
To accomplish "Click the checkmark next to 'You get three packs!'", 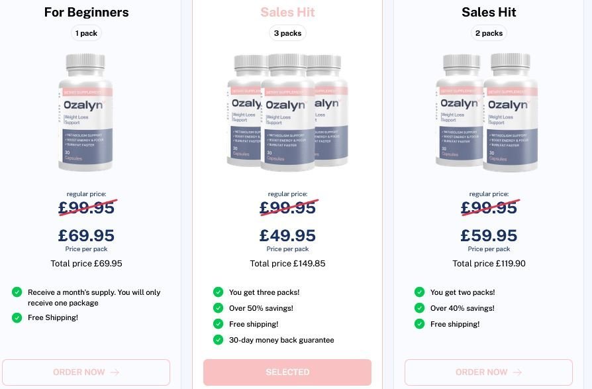I will (x=218, y=292).
